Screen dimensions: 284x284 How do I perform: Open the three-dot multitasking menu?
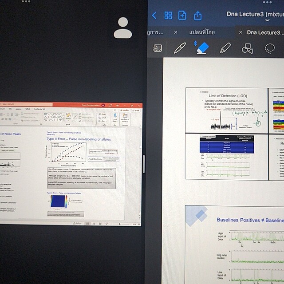point(267,2)
